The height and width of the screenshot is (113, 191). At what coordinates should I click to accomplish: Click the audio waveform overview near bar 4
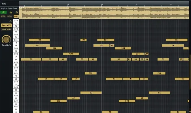[x=102, y=13]
